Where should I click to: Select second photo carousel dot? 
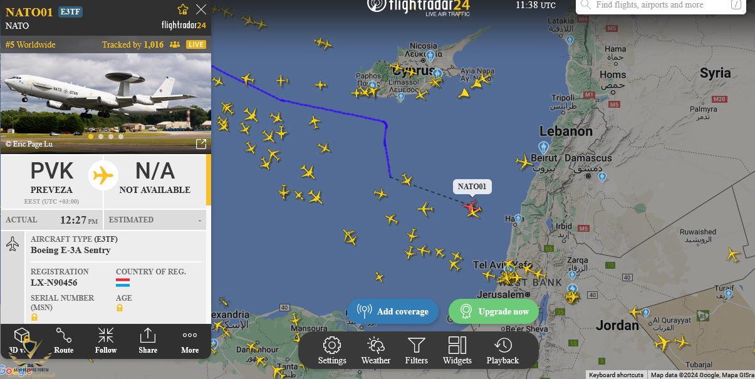point(101,136)
